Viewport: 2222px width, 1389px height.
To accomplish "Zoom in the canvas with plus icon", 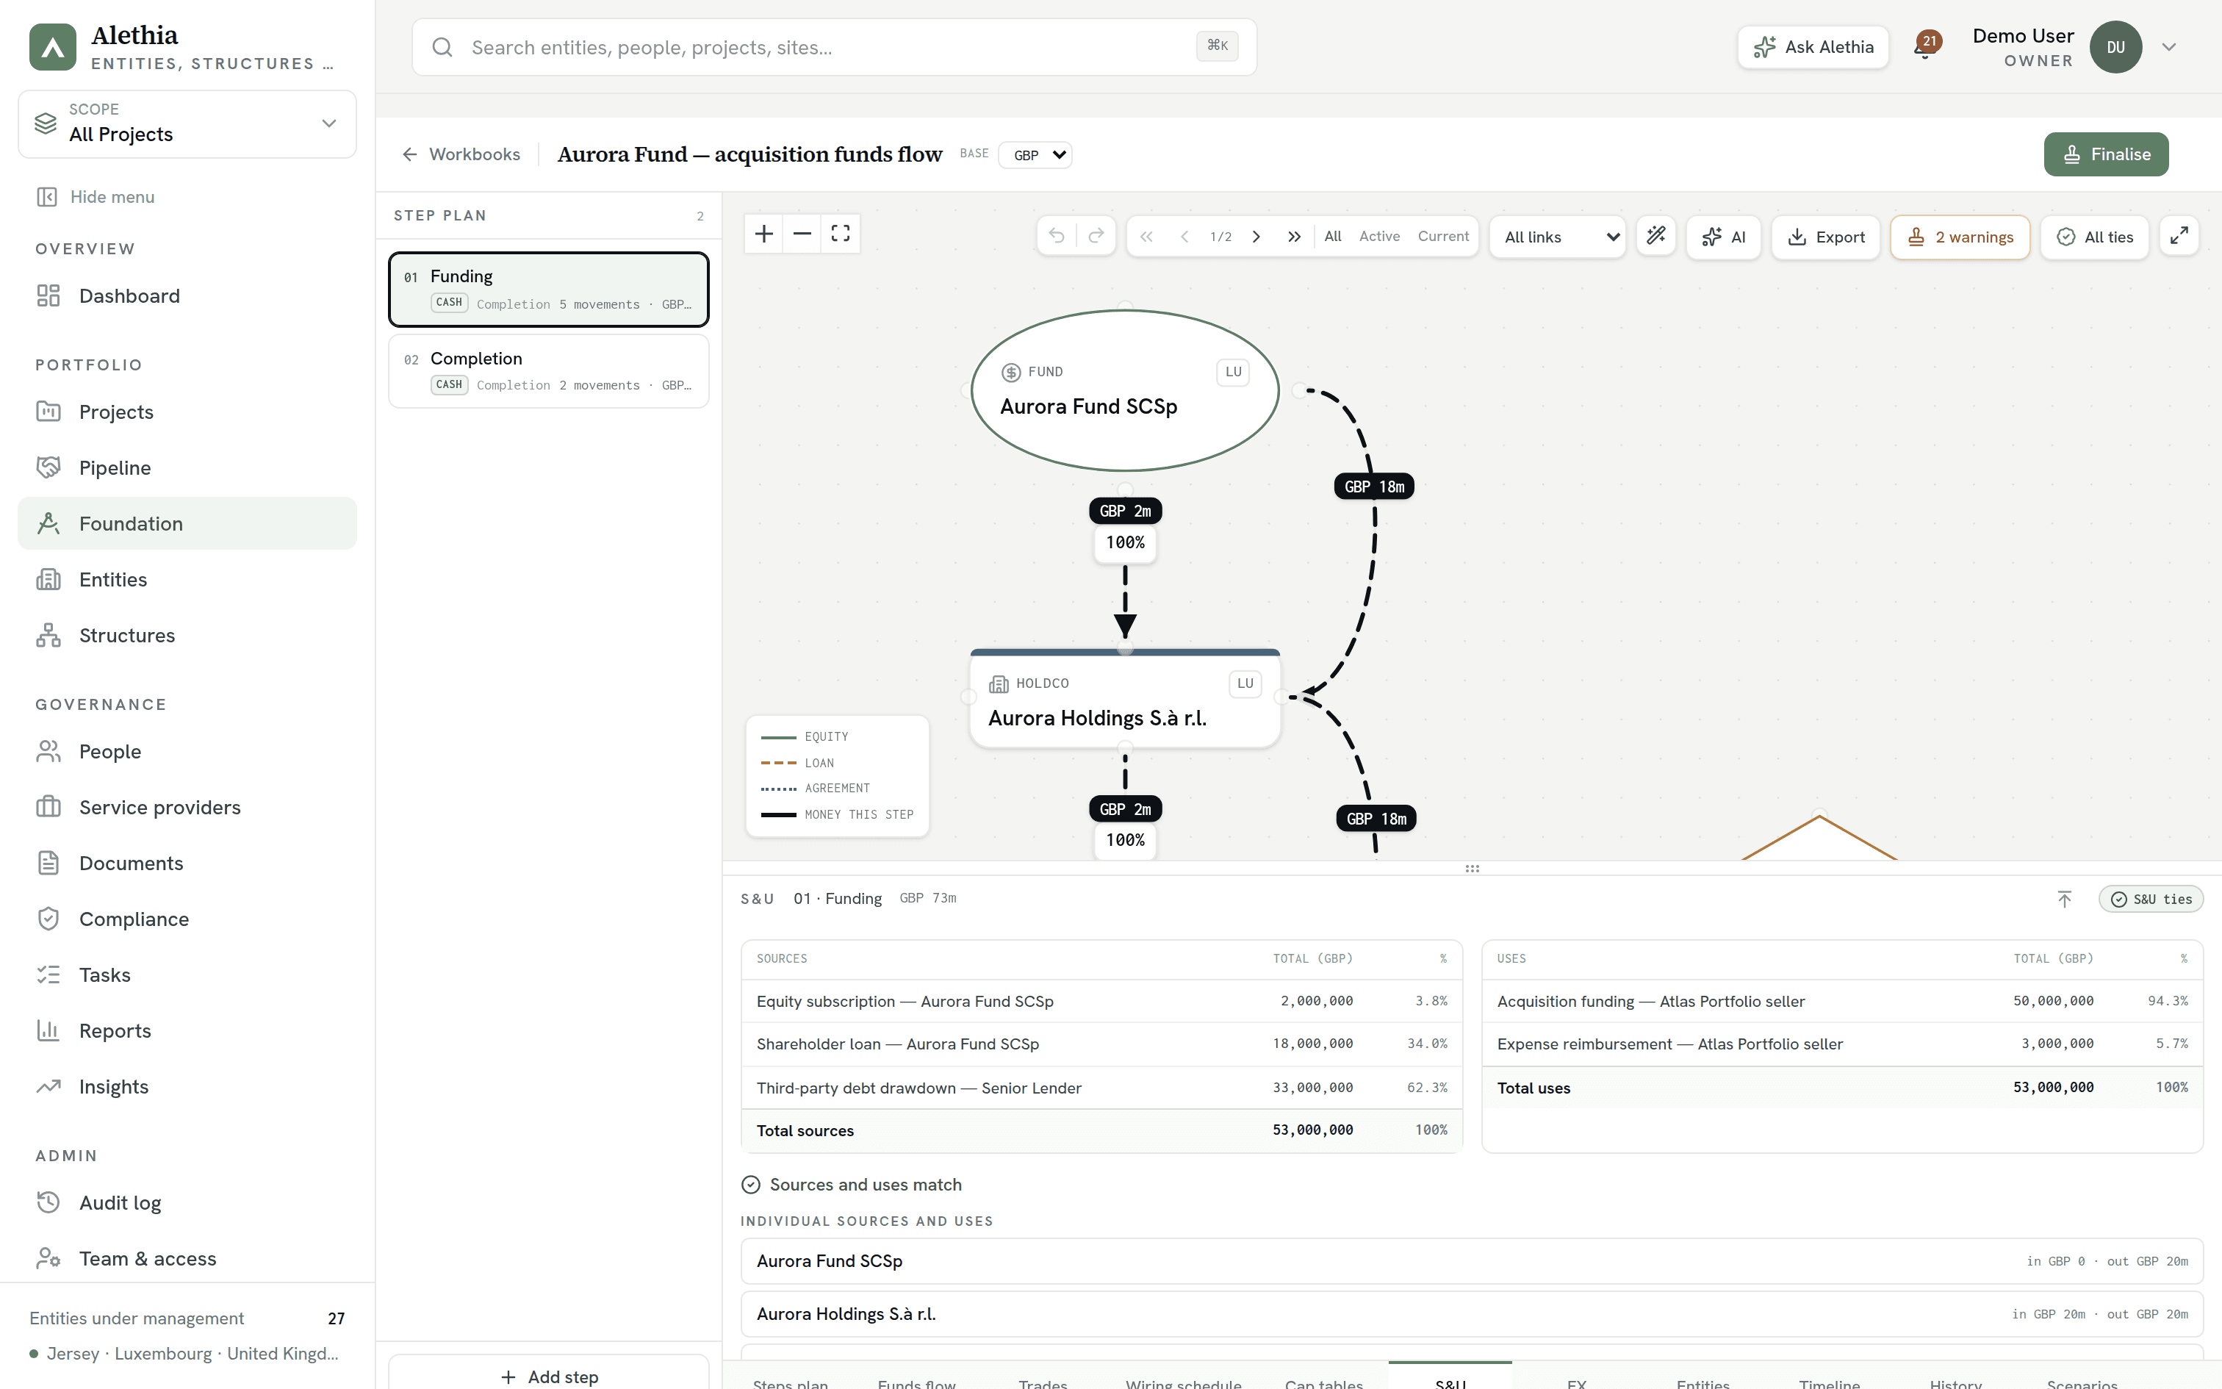I will pos(763,234).
